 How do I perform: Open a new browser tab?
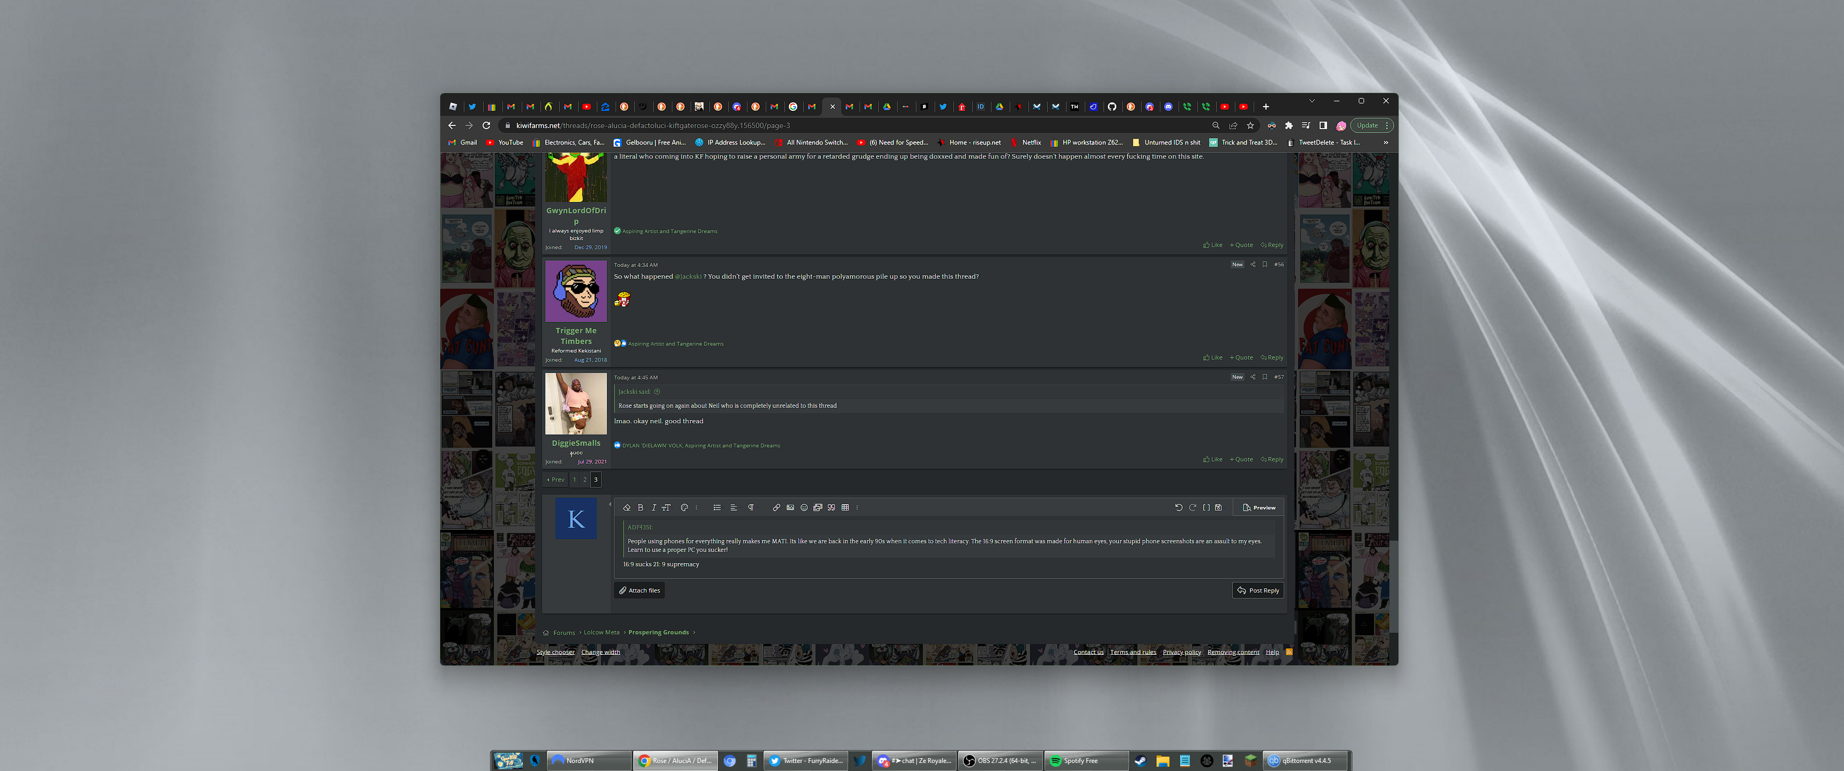coord(1265,107)
